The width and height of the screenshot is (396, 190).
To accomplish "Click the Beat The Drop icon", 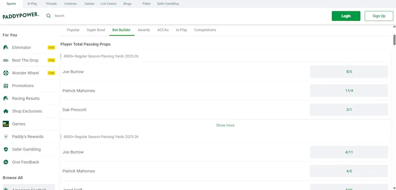I will point(5,60).
